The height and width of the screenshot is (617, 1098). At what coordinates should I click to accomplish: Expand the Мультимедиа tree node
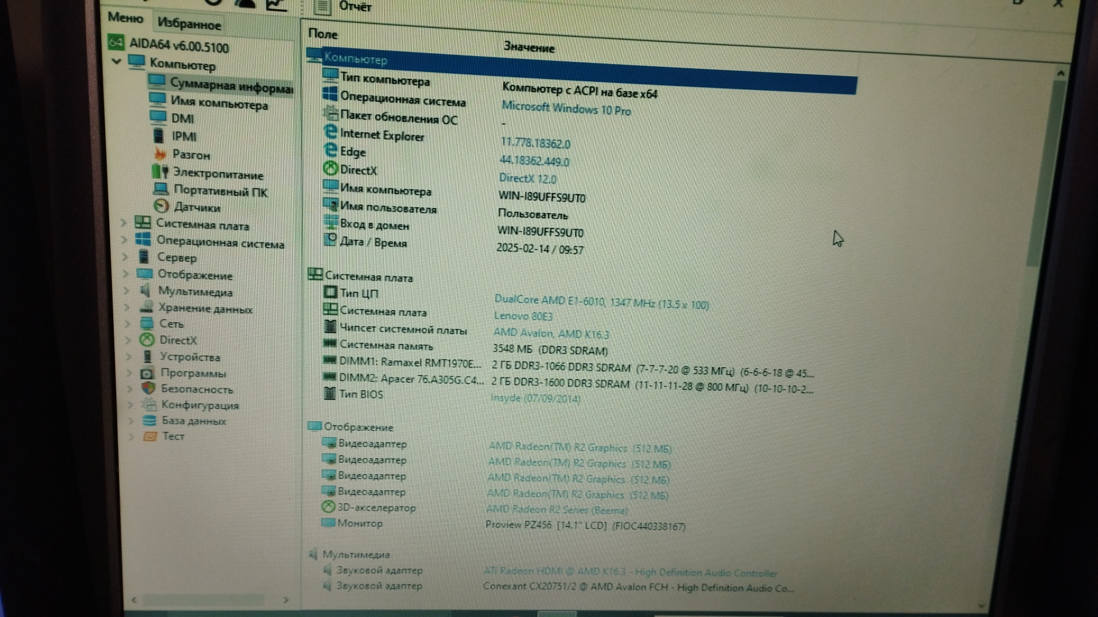(126, 290)
